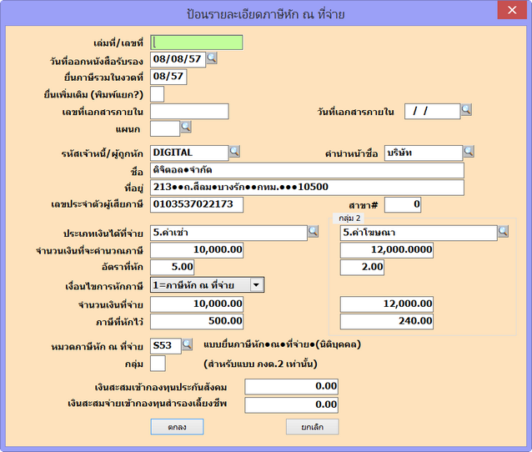Search creditor code beside DIGITAL field

[234, 152]
